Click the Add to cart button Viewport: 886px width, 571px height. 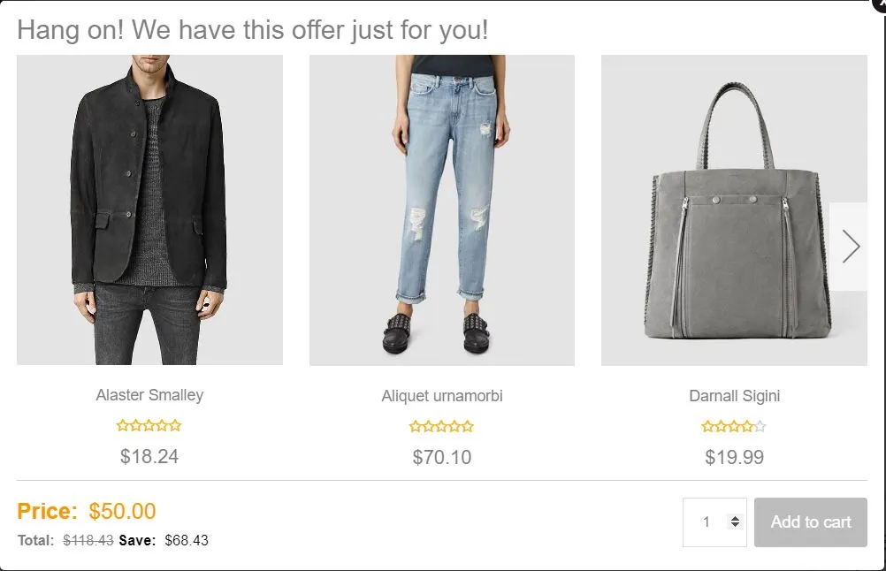click(x=810, y=522)
